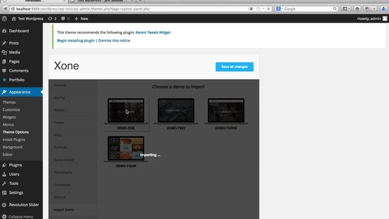Open Pages menu in sidebar
The height and width of the screenshot is (219, 389).
point(14,61)
